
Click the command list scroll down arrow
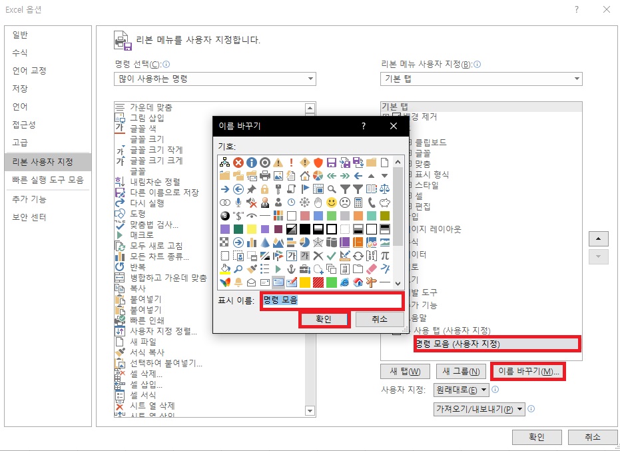click(310, 411)
